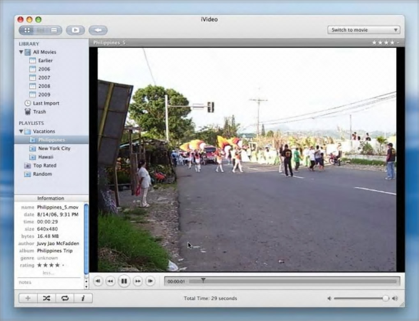Select the 2007 library item
Image resolution: width=419 pixels, height=321 pixels.
(x=44, y=78)
